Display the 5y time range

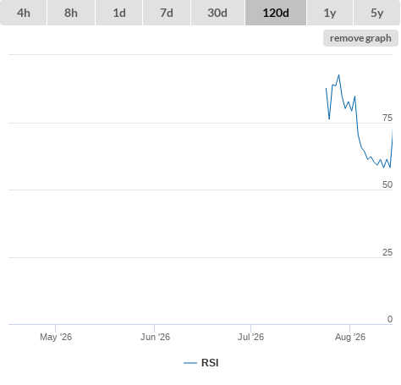pyautogui.click(x=376, y=13)
